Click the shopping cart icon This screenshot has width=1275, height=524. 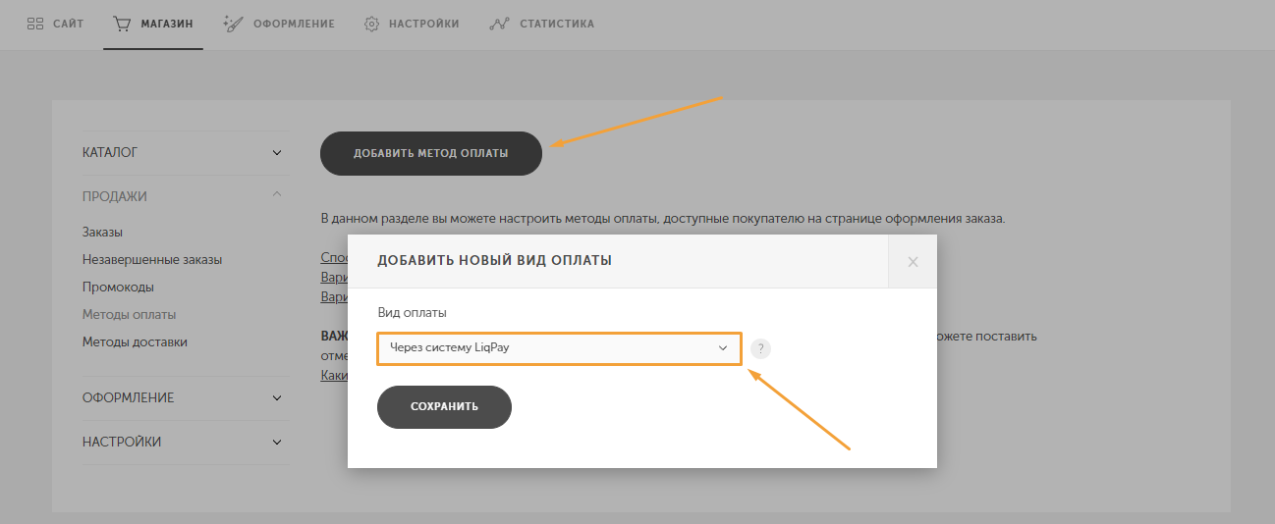tap(122, 24)
